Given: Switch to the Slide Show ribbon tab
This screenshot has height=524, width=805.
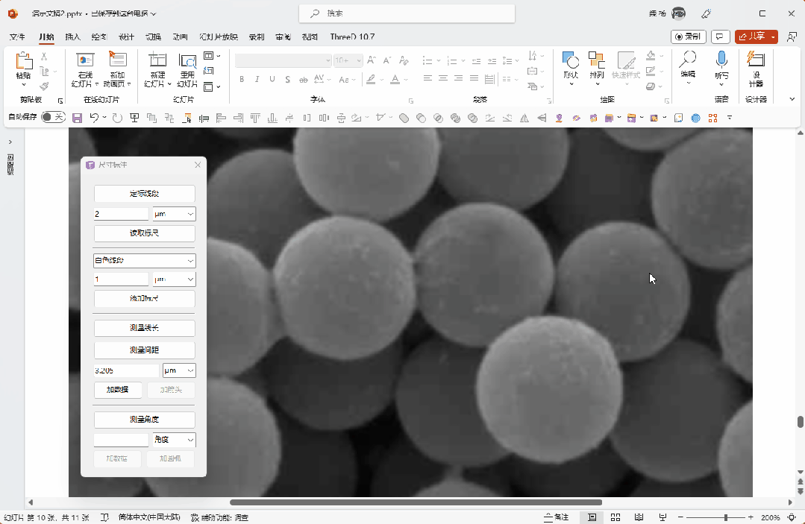Looking at the screenshot, I should [219, 37].
